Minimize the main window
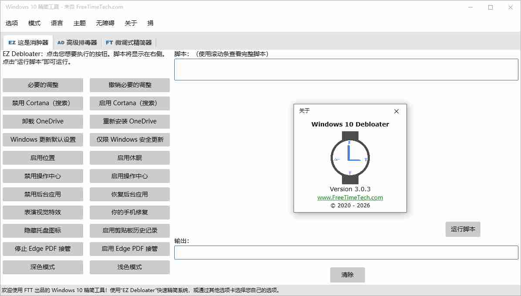521x296 pixels. [470, 7]
